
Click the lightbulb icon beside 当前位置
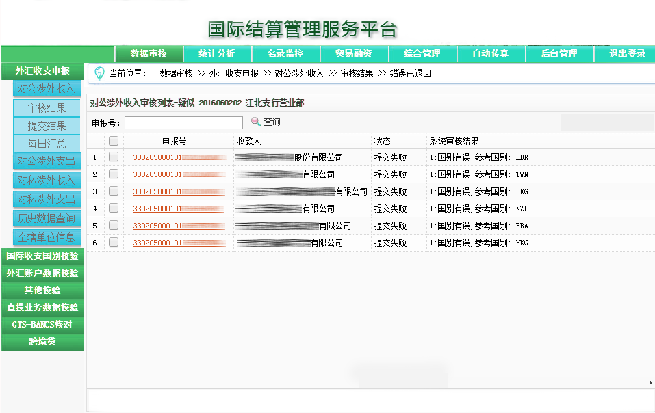pyautogui.click(x=99, y=73)
